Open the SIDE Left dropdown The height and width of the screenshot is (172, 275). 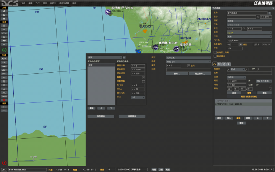point(138,97)
